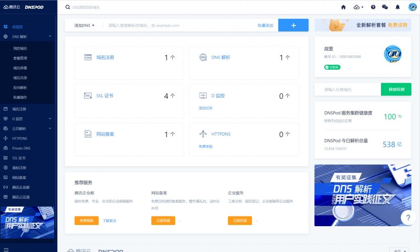The width and height of the screenshot is (420, 252).
Task: Click the search magnifier icon
Action: pyautogui.click(x=68, y=7)
